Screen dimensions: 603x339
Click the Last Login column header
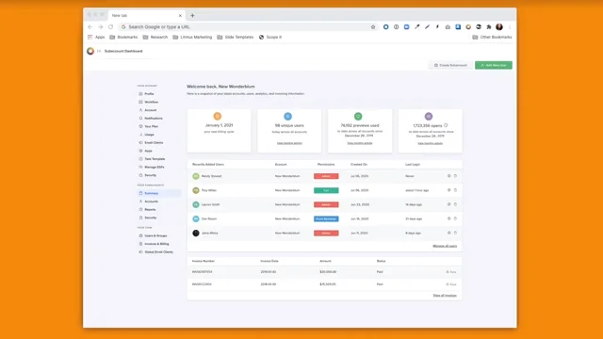tap(413, 165)
